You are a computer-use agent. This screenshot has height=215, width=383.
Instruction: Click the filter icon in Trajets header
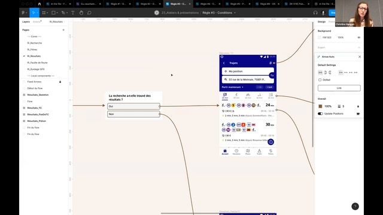270,63
